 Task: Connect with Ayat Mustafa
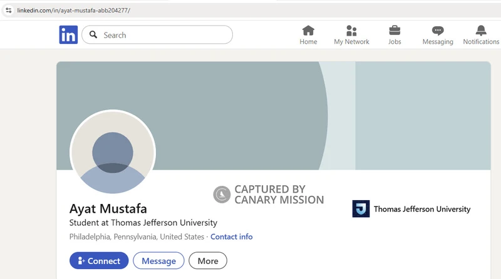(99, 261)
